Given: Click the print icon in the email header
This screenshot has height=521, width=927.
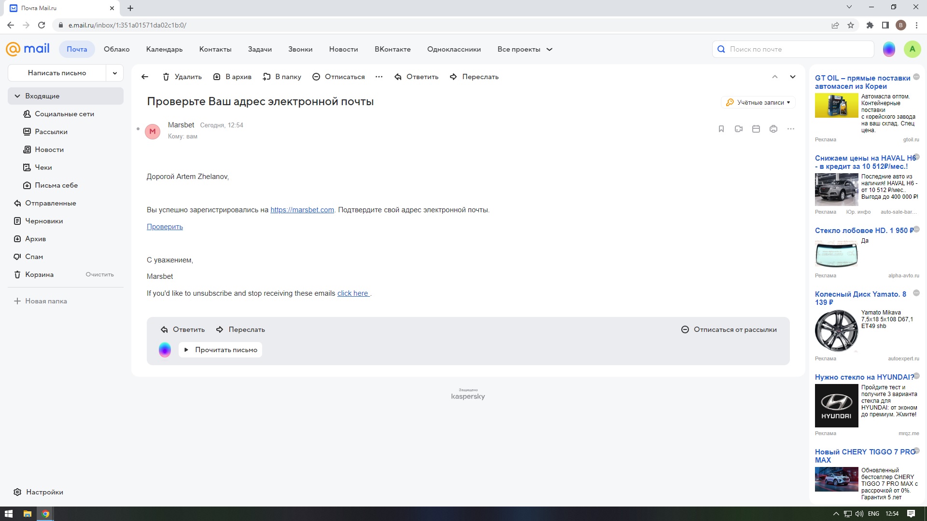Looking at the screenshot, I should click(x=773, y=129).
